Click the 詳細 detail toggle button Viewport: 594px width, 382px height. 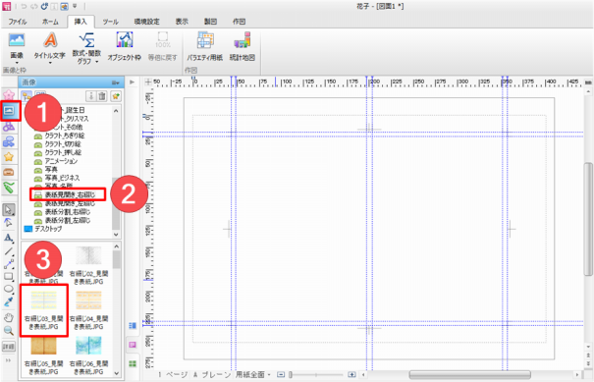tap(9, 347)
